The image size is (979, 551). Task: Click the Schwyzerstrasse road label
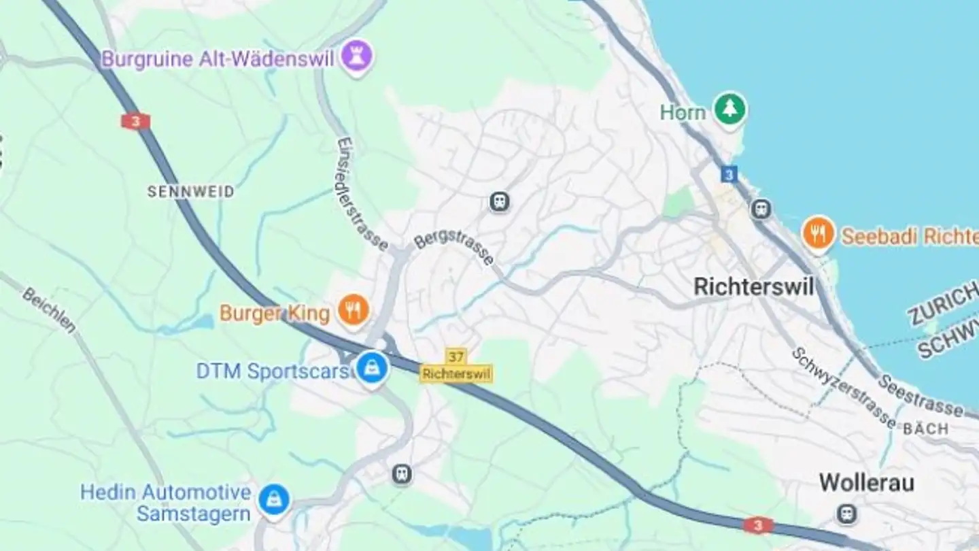pyautogui.click(x=843, y=387)
